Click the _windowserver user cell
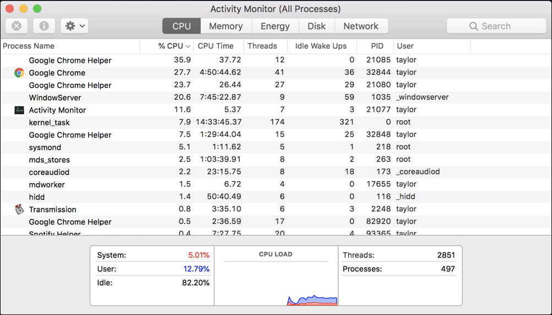 (x=422, y=97)
